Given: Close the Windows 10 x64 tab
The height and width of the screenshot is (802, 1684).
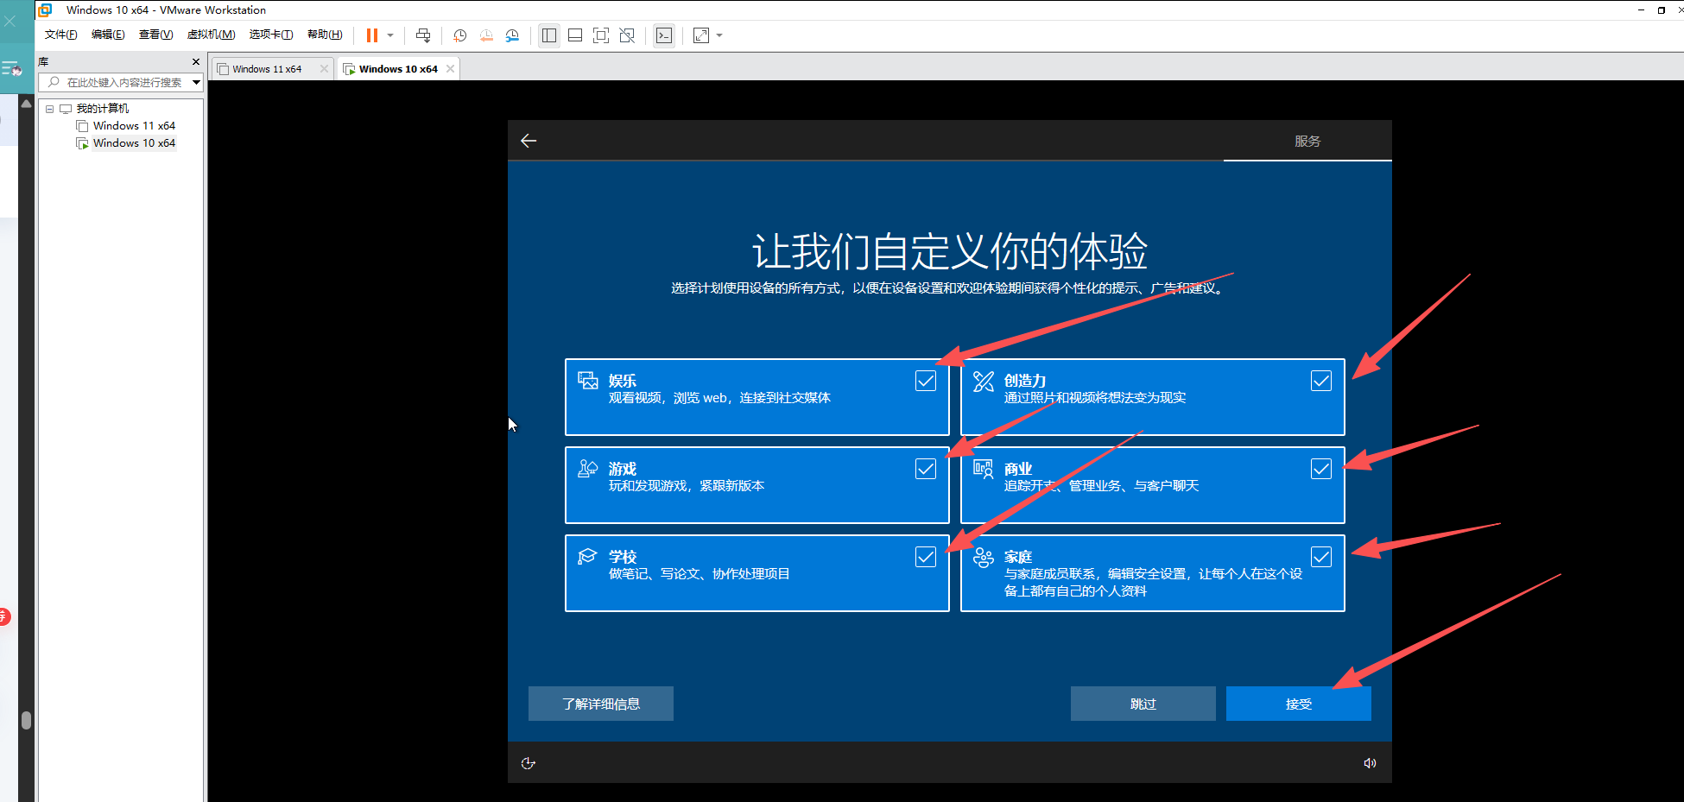Looking at the screenshot, I should click(x=450, y=69).
